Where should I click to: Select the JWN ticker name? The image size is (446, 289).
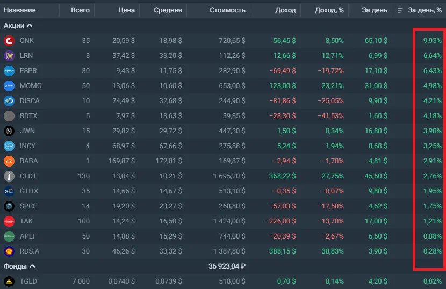tap(27, 131)
